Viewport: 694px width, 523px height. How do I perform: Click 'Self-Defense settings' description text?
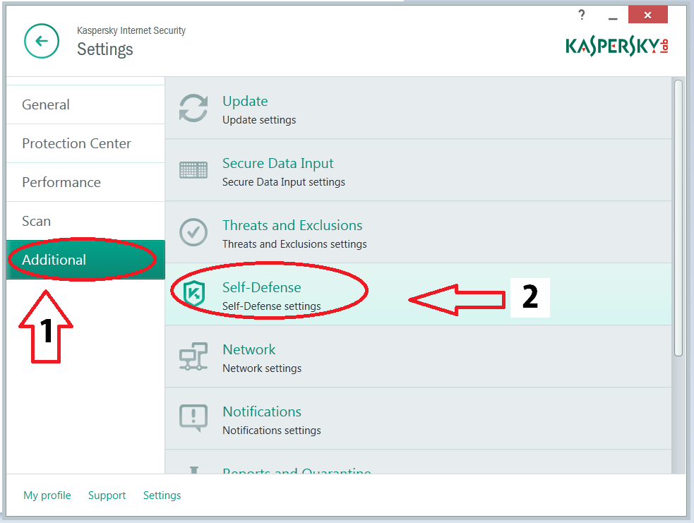pyautogui.click(x=271, y=306)
